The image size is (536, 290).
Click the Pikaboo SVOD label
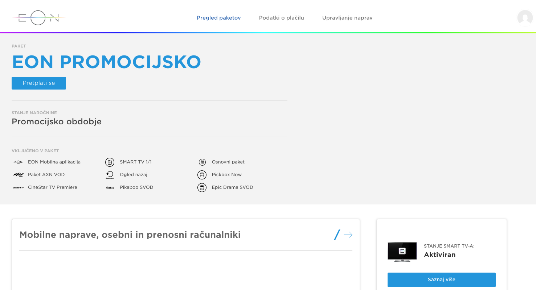coord(136,187)
